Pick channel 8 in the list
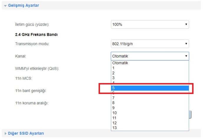 coord(114,103)
